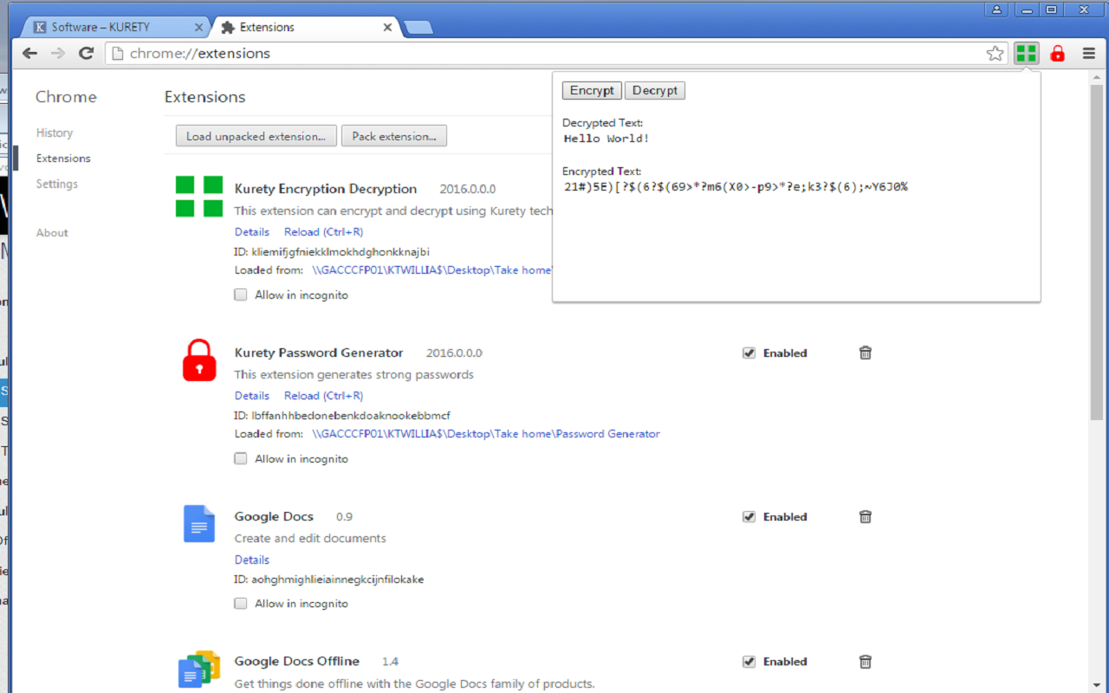Close the Software – KURETY tab
The width and height of the screenshot is (1109, 693).
point(198,28)
